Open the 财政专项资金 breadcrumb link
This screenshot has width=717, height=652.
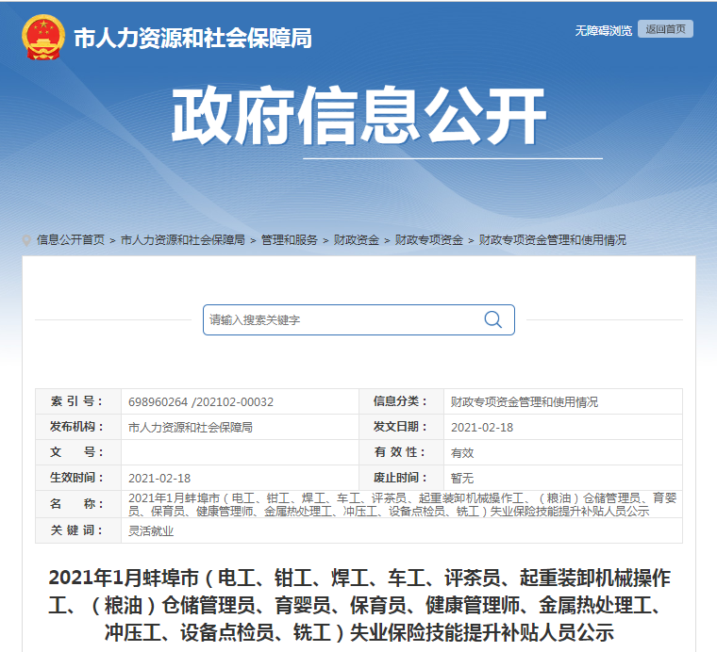pyautogui.click(x=429, y=240)
